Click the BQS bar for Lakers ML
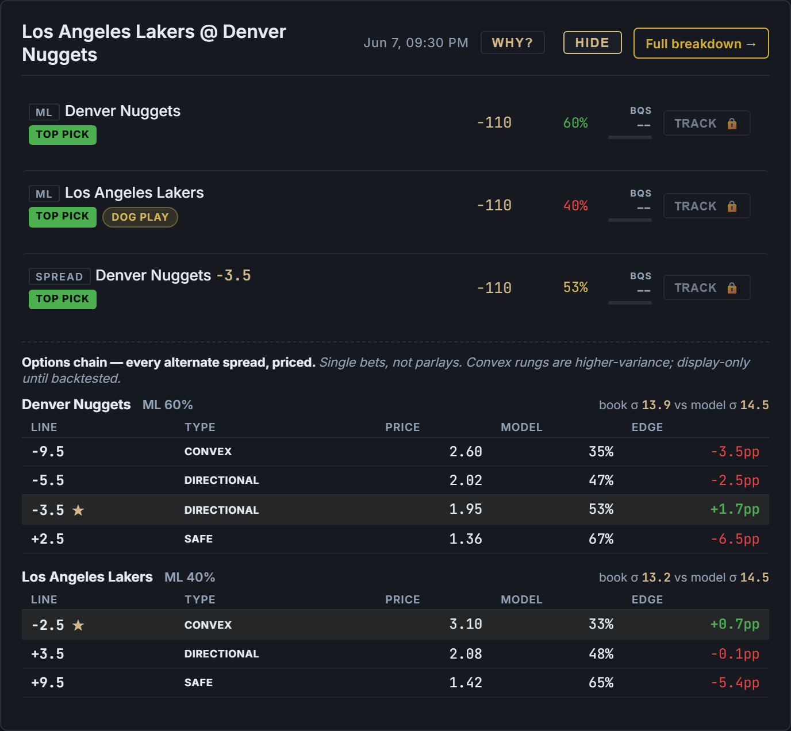The height and width of the screenshot is (731, 791). click(x=630, y=220)
